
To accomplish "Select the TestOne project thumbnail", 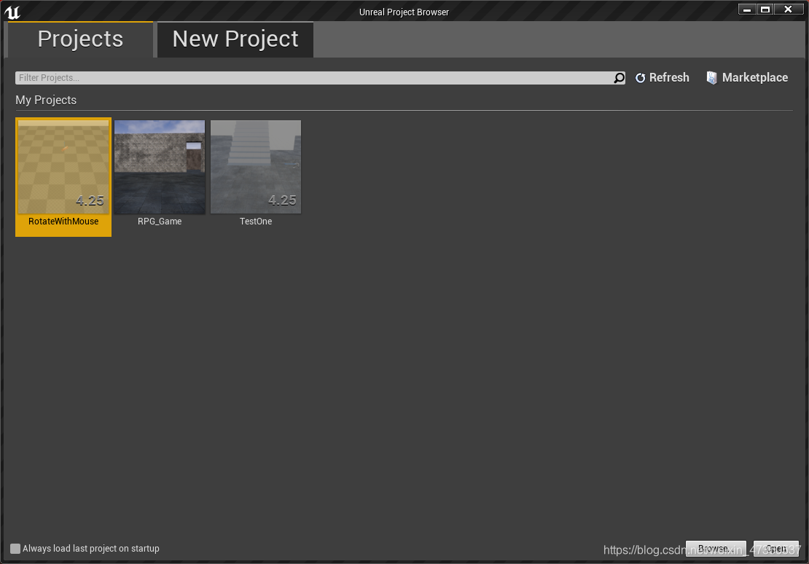I will click(x=255, y=167).
